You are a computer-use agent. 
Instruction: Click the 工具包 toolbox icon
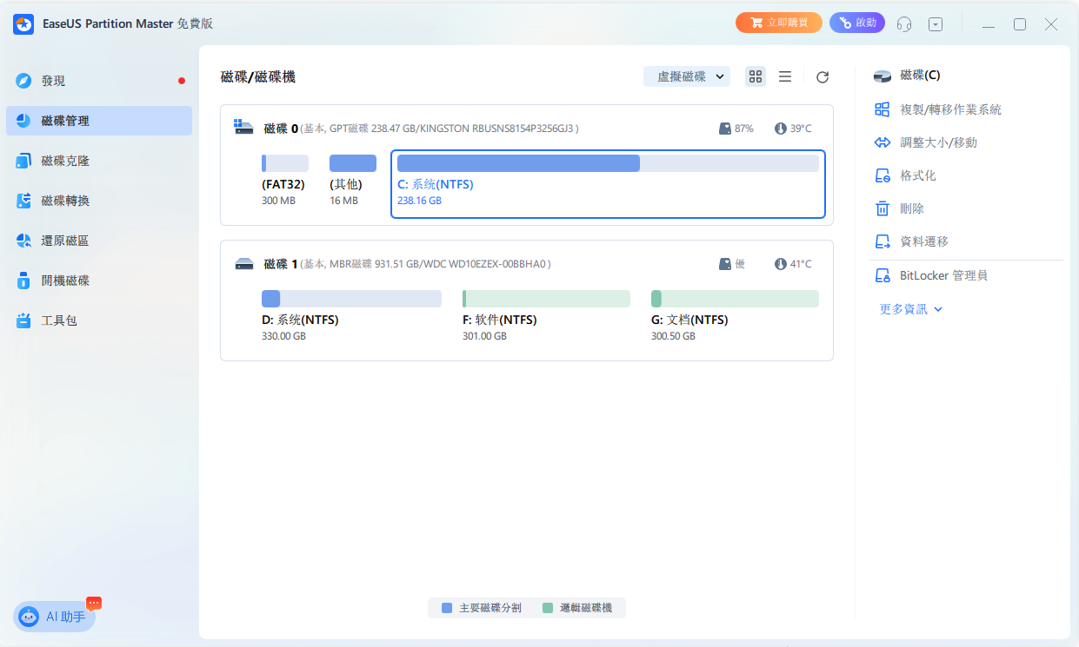coord(24,320)
